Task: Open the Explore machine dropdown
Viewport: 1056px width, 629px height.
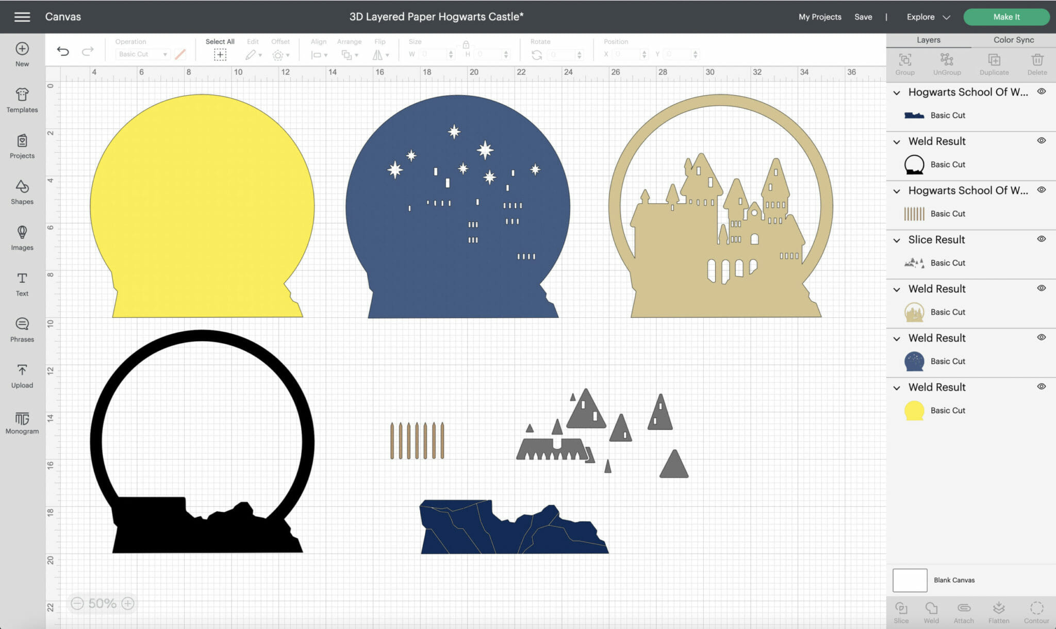Action: [x=928, y=17]
